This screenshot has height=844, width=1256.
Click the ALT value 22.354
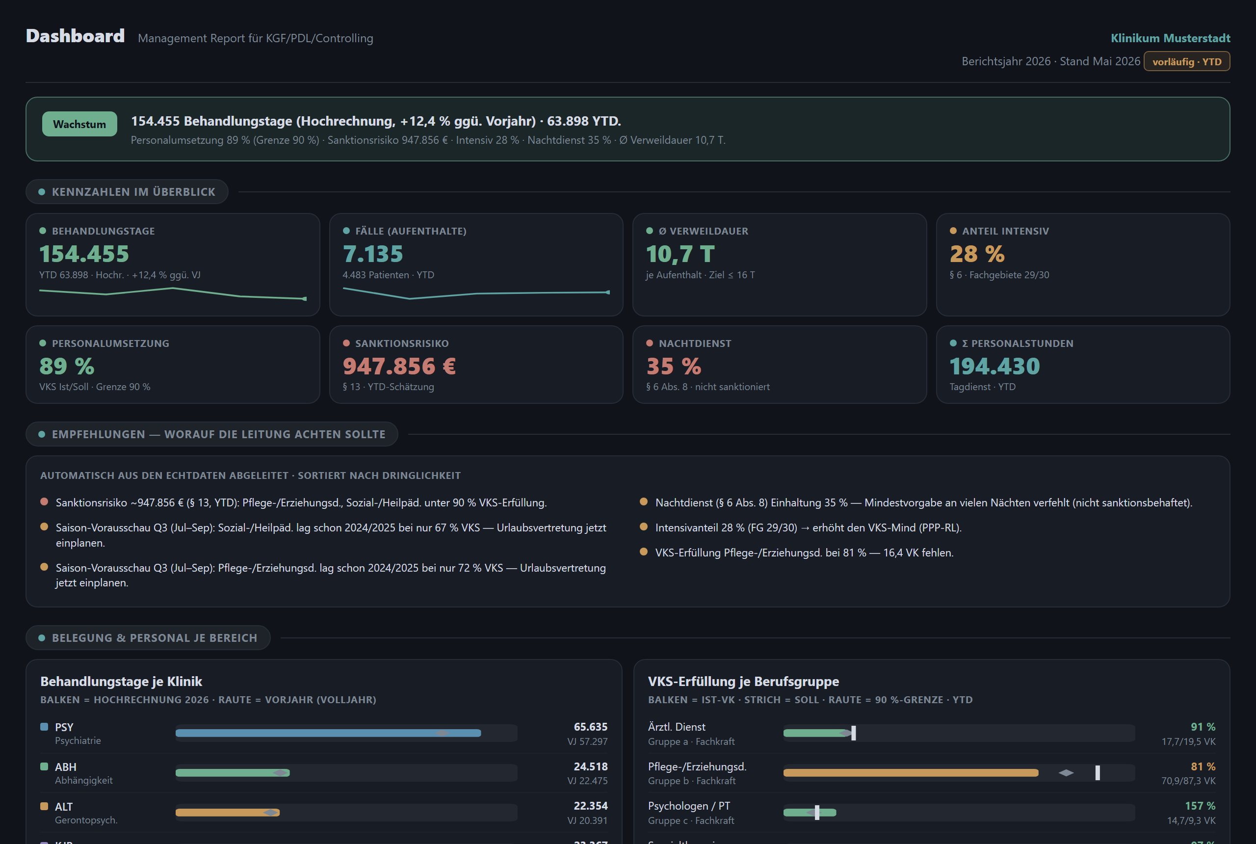pyautogui.click(x=590, y=806)
